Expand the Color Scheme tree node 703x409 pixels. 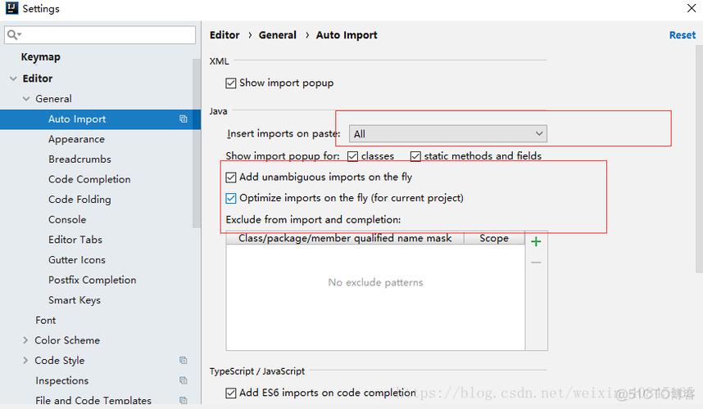[x=25, y=340]
